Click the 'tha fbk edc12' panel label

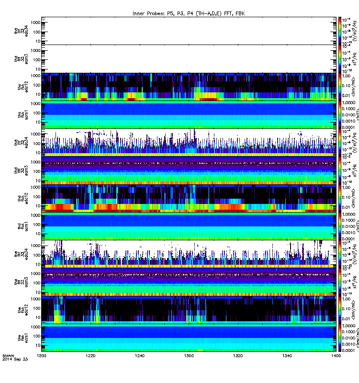point(23,87)
